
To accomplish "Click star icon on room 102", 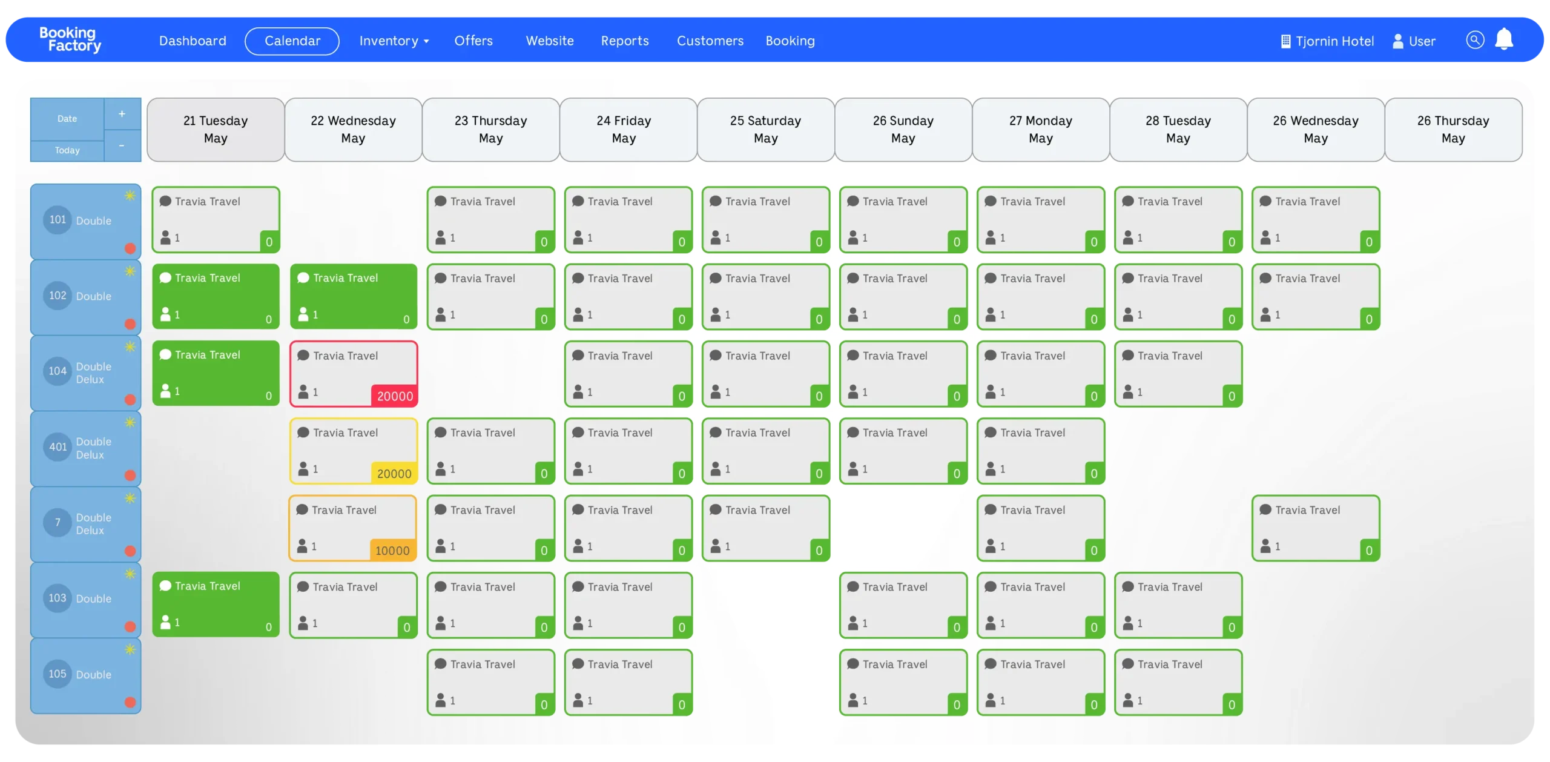I will (x=130, y=271).
